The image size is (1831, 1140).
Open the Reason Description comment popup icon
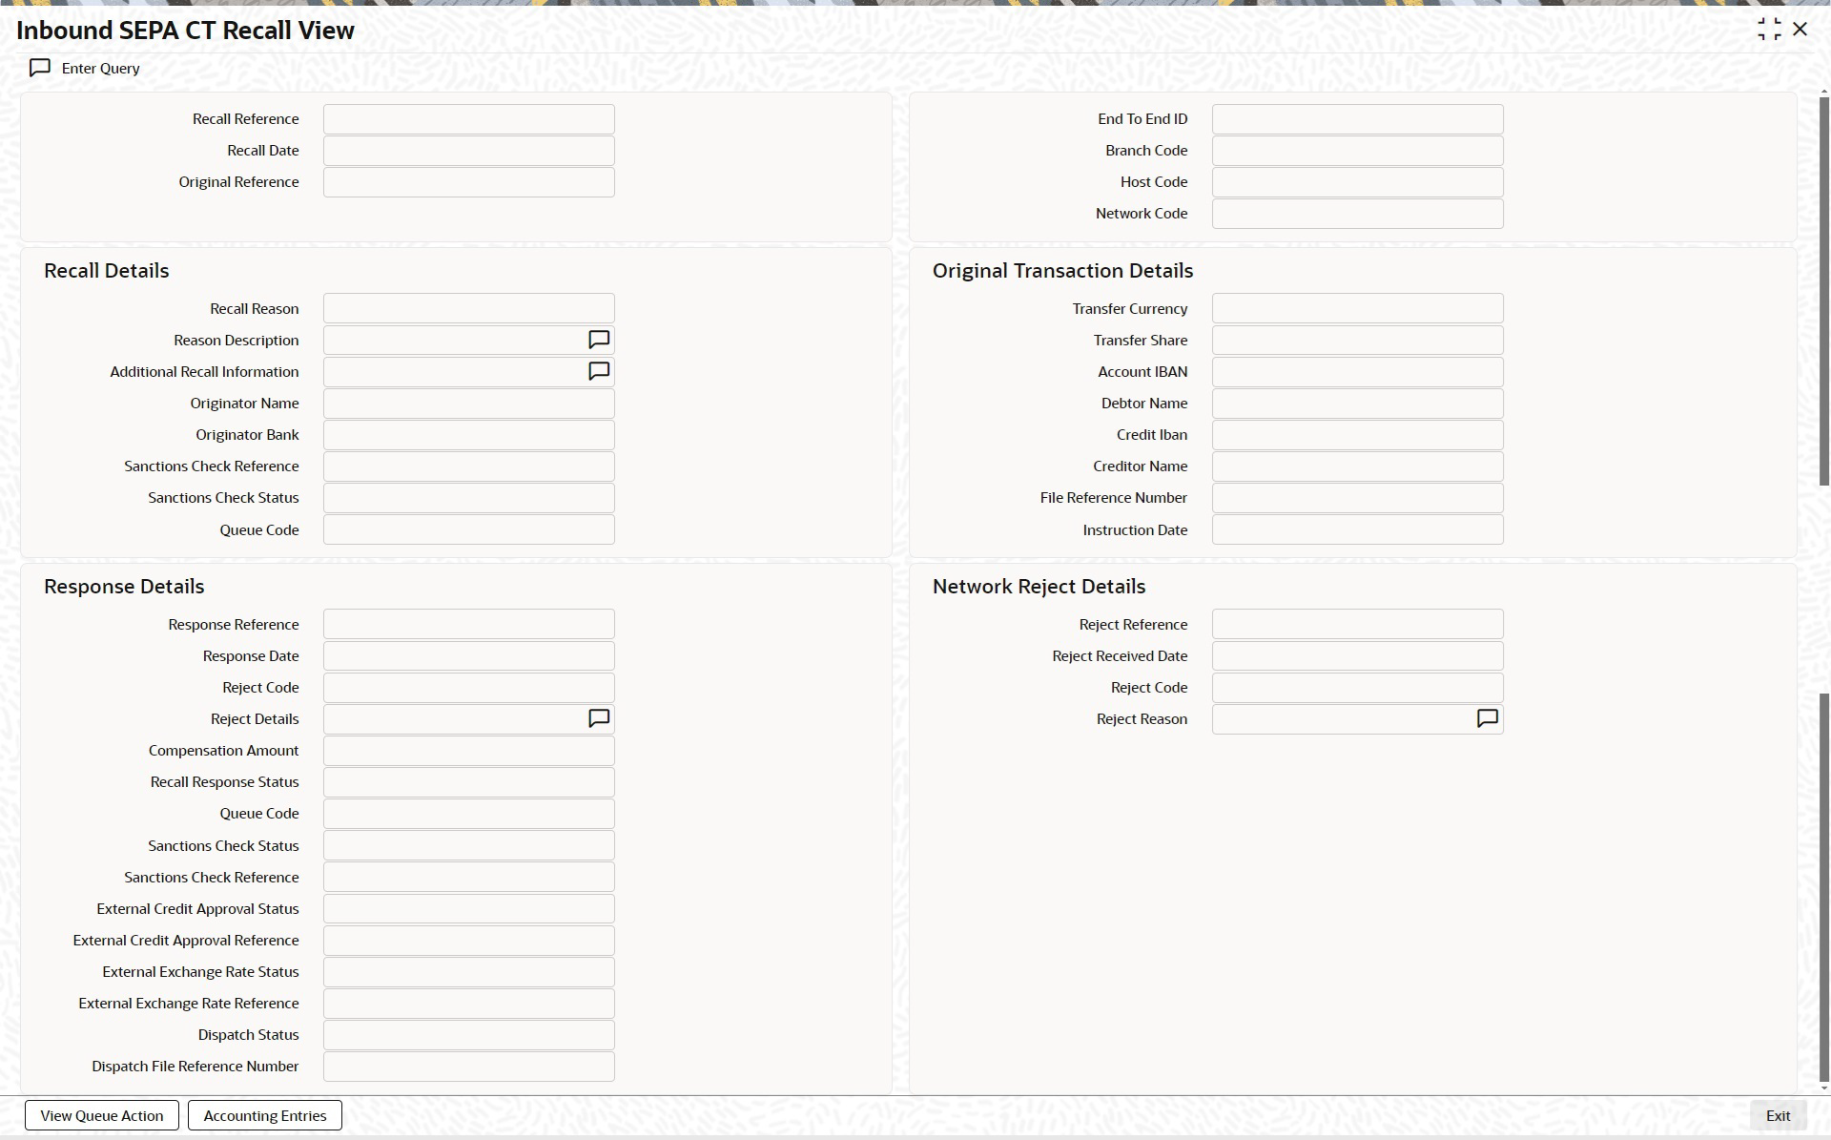(x=599, y=340)
